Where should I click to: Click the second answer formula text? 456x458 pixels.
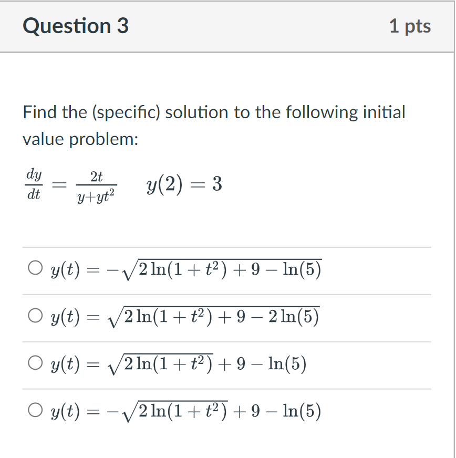(184, 315)
